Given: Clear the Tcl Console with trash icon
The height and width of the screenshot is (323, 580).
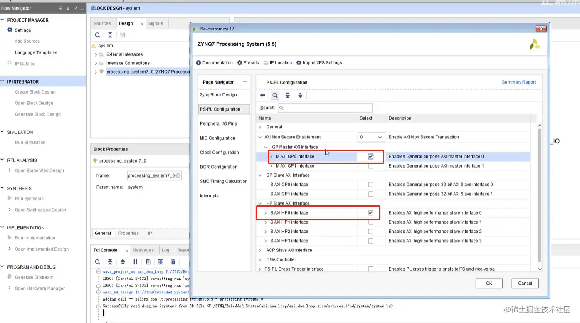Looking at the screenshot, I should (x=173, y=262).
